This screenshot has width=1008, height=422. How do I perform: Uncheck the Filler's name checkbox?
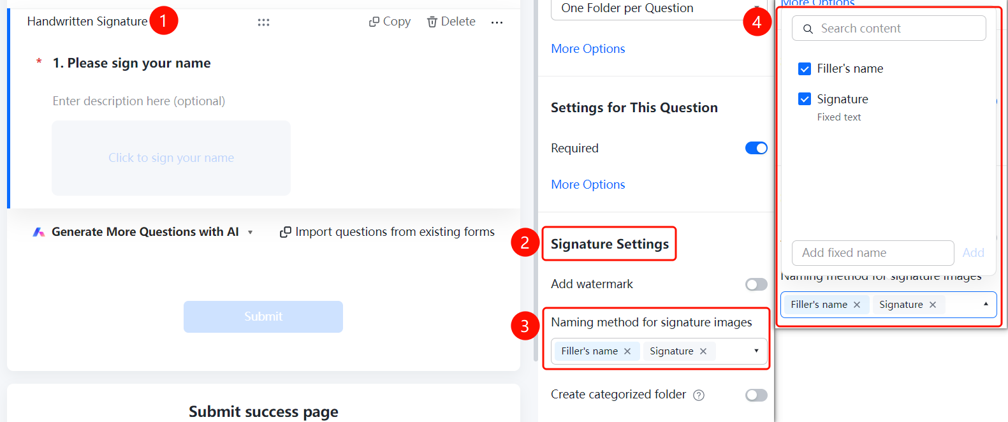coord(805,69)
